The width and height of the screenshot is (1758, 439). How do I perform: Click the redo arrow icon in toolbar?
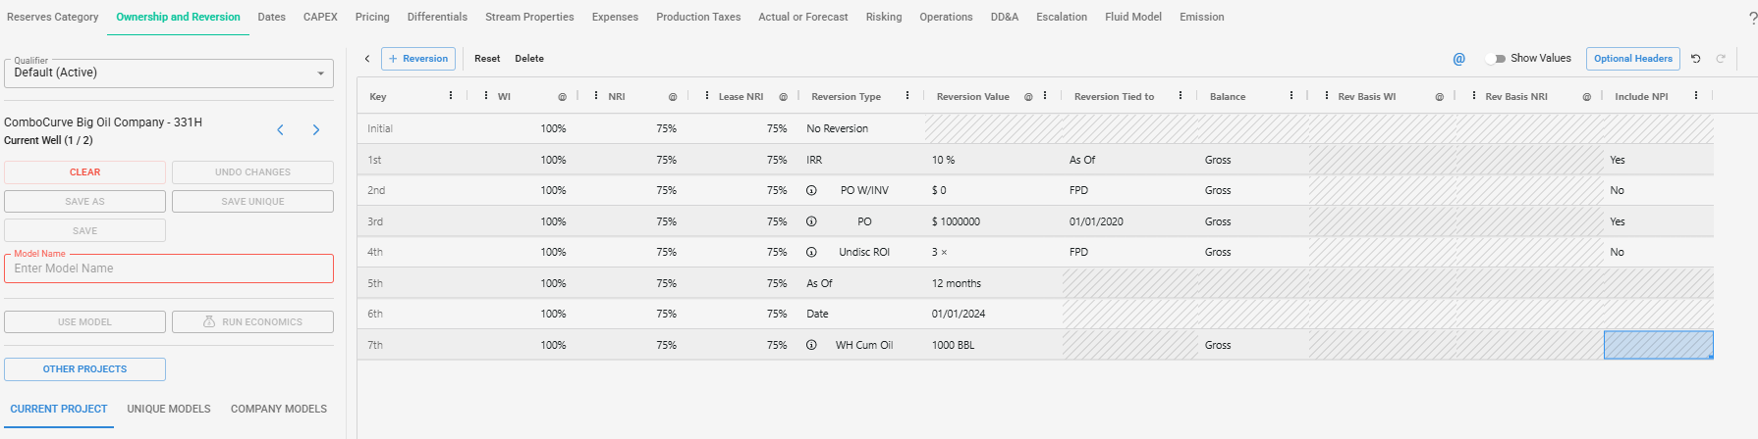[x=1721, y=59]
